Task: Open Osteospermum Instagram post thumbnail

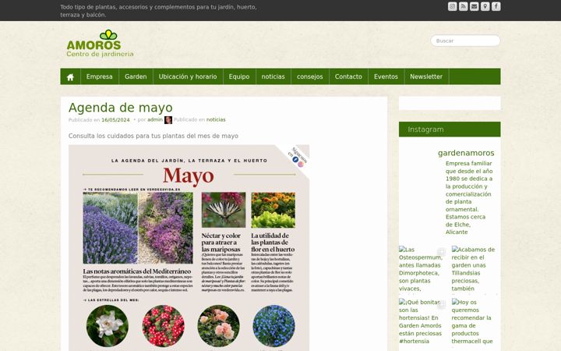Action: [422, 269]
